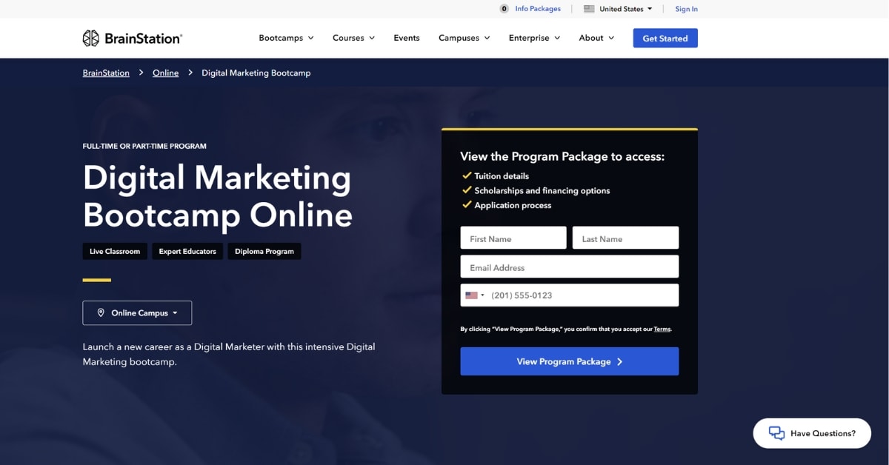Click the US flag in phone field
889x465 pixels.
point(471,295)
